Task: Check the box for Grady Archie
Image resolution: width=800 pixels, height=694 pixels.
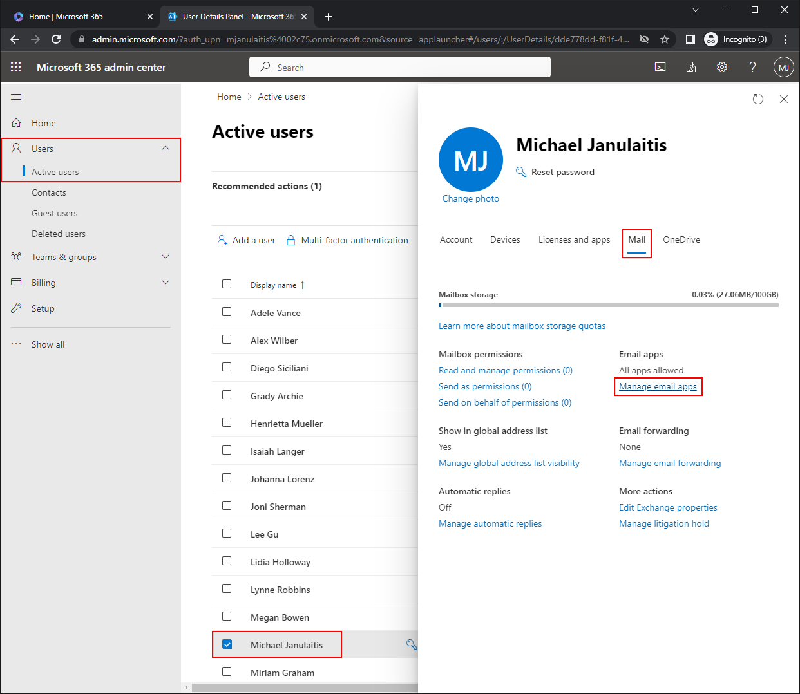Action: point(227,395)
